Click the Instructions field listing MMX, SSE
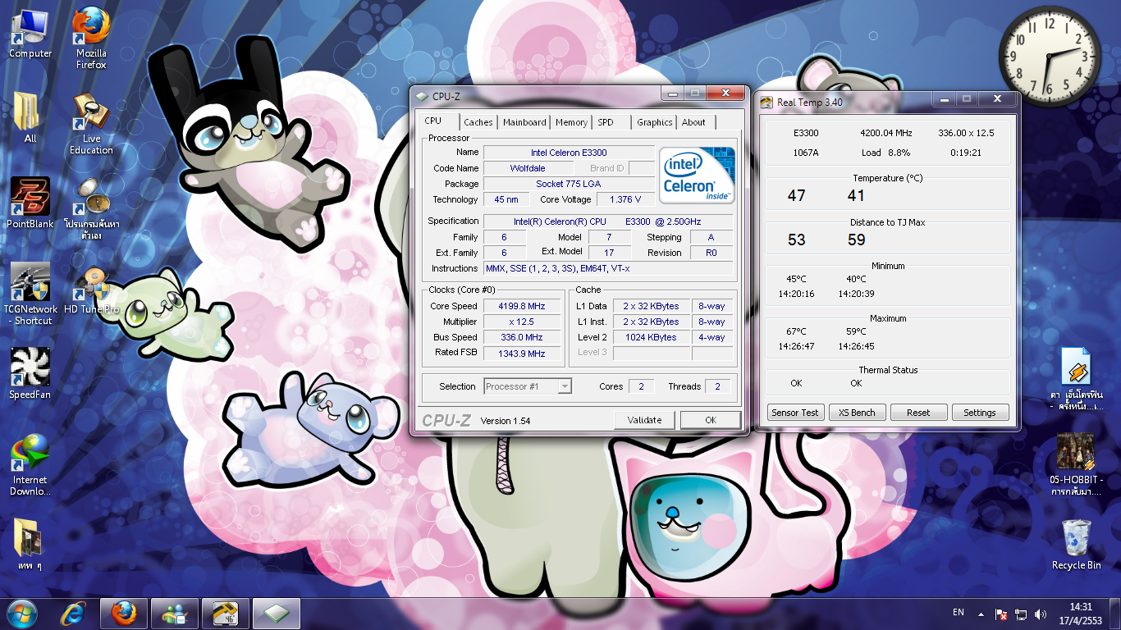This screenshot has height=630, width=1121. click(x=608, y=268)
